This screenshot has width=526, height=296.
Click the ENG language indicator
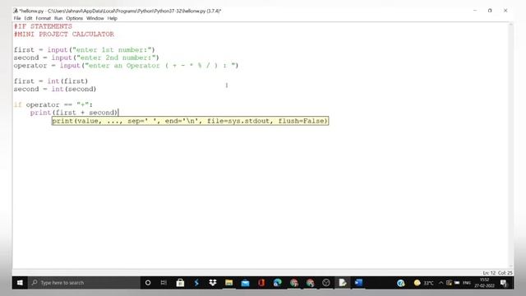pyautogui.click(x=467, y=283)
